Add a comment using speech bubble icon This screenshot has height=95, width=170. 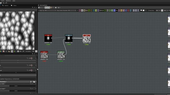(141, 10)
